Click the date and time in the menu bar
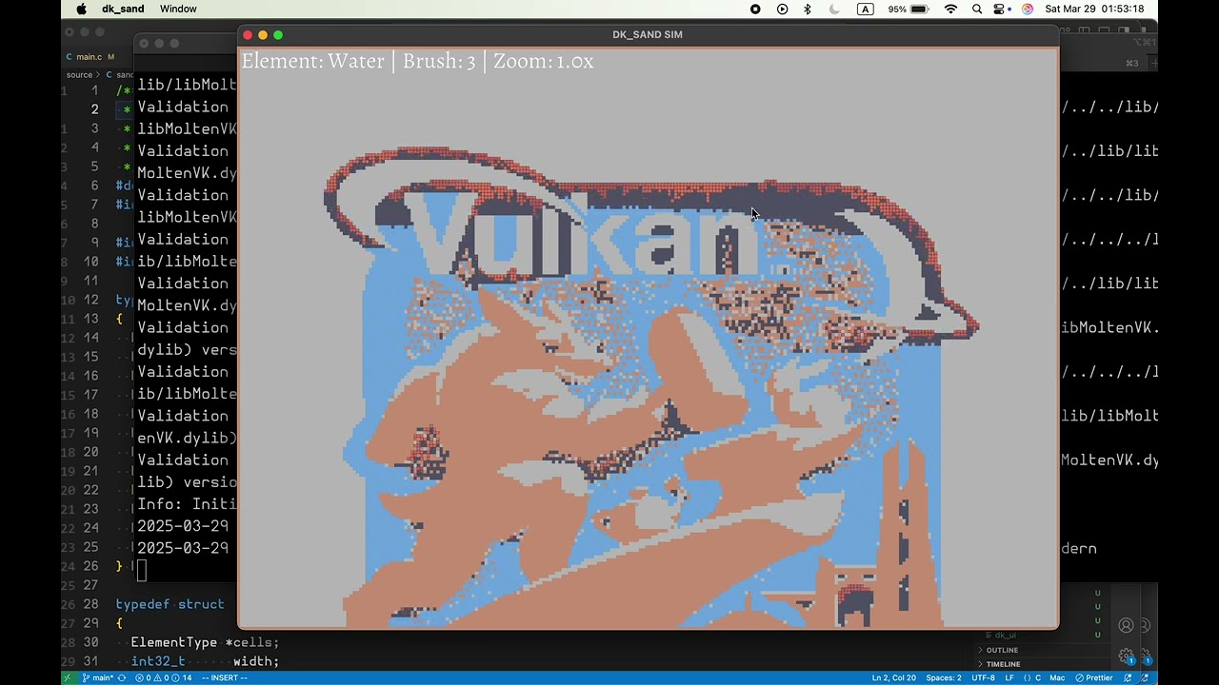Viewport: 1219px width, 685px height. [1094, 10]
